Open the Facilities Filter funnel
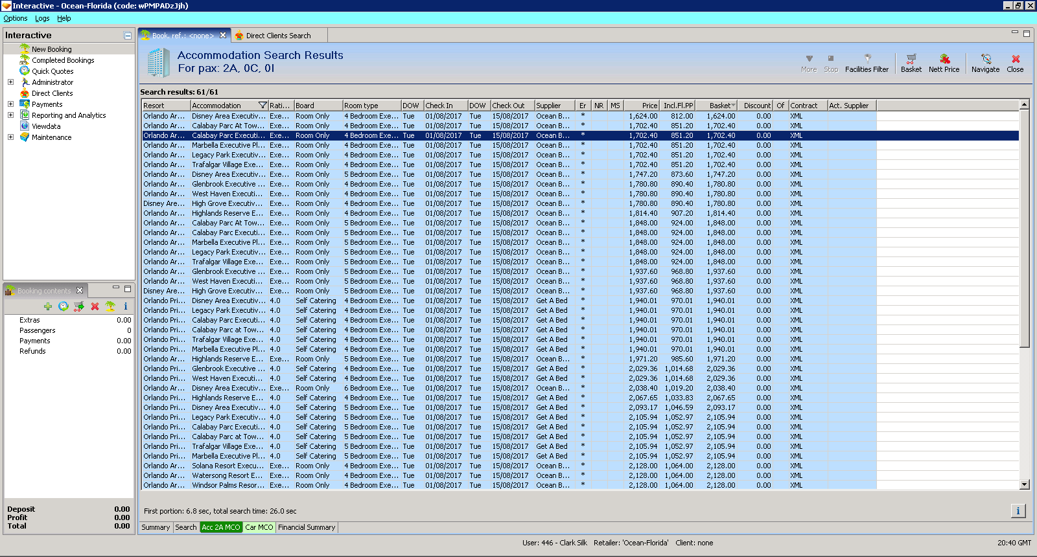The width and height of the screenshot is (1037, 557). coord(867,63)
